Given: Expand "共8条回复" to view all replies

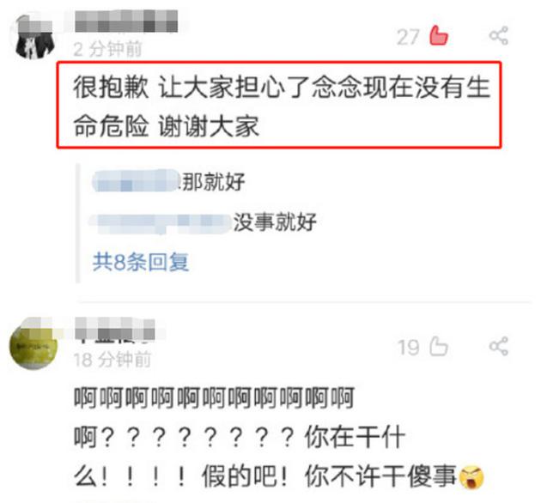Looking at the screenshot, I should point(141,262).
